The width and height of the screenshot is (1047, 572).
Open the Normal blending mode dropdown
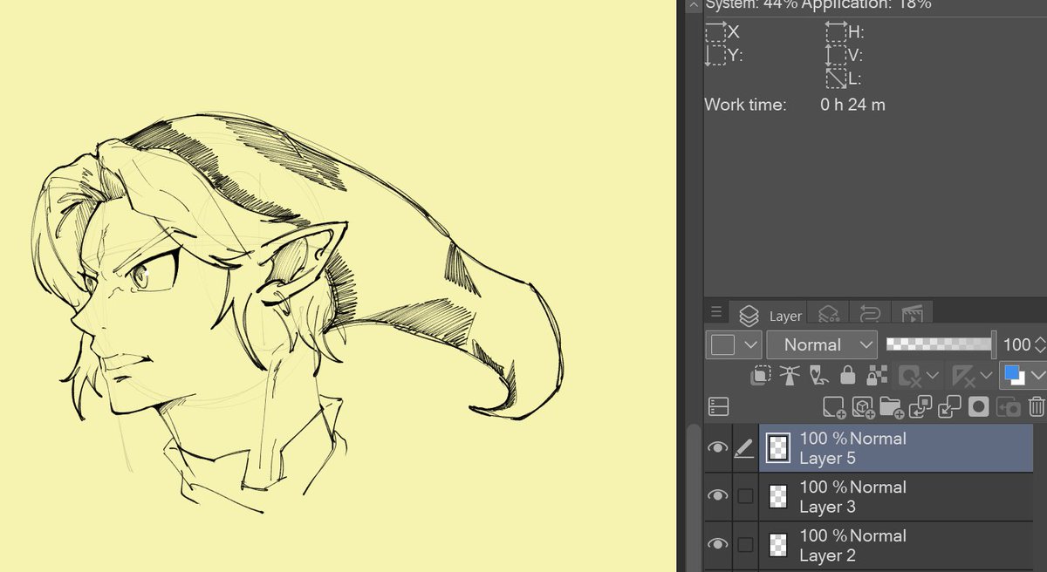point(822,345)
